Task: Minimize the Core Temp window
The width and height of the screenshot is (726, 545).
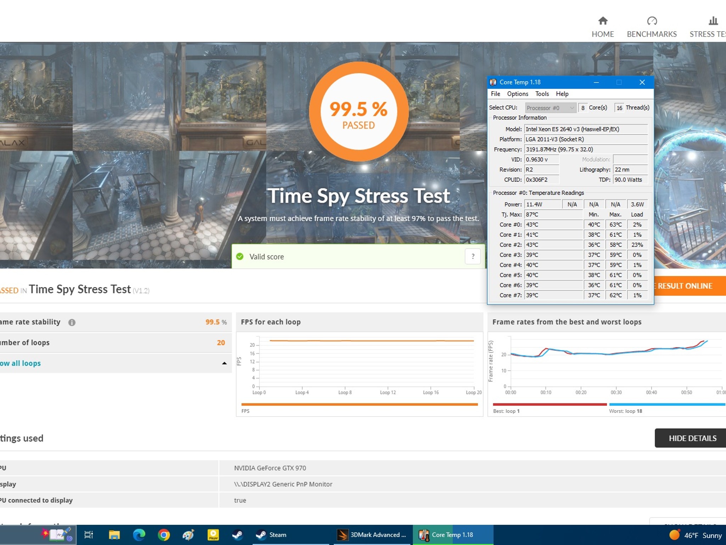Action: [596, 82]
